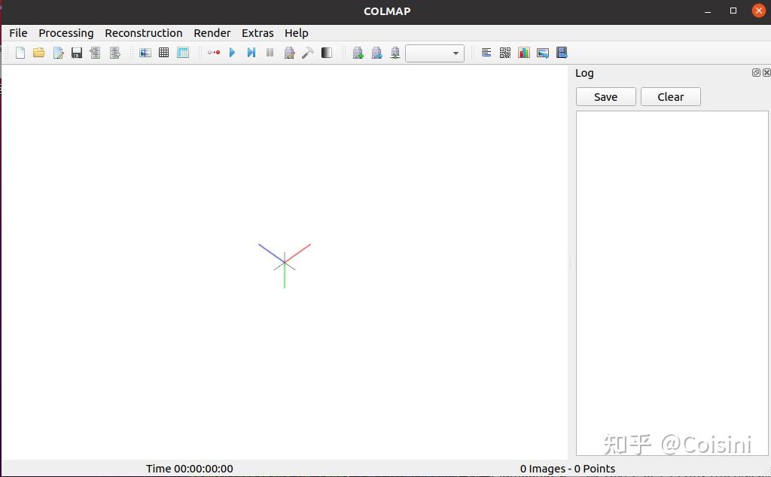Image resolution: width=771 pixels, height=477 pixels.
Task: Start automatic reconstruction
Action: click(214, 53)
